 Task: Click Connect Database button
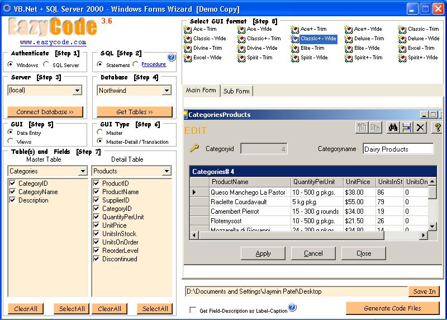tap(45, 112)
